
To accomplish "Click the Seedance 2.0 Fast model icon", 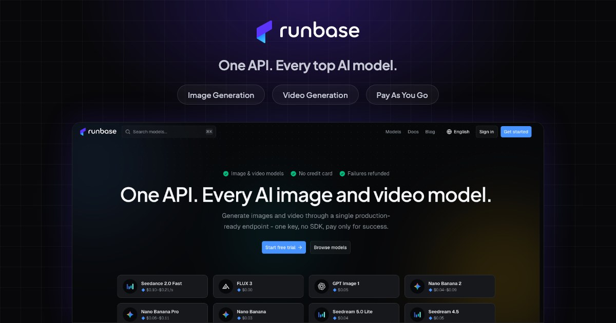I will click(130, 286).
